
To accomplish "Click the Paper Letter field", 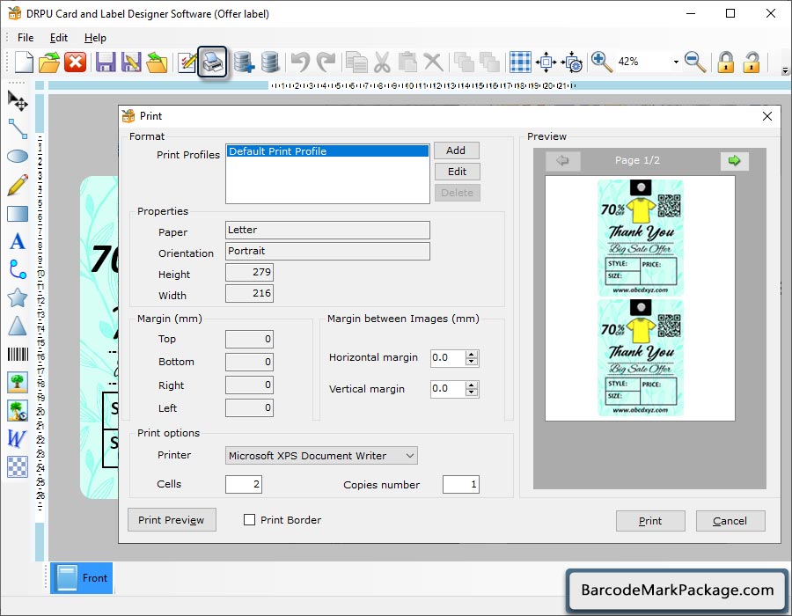I will click(x=327, y=230).
